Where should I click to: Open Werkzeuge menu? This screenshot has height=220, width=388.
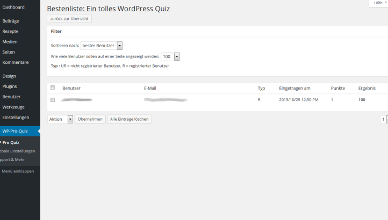13,107
